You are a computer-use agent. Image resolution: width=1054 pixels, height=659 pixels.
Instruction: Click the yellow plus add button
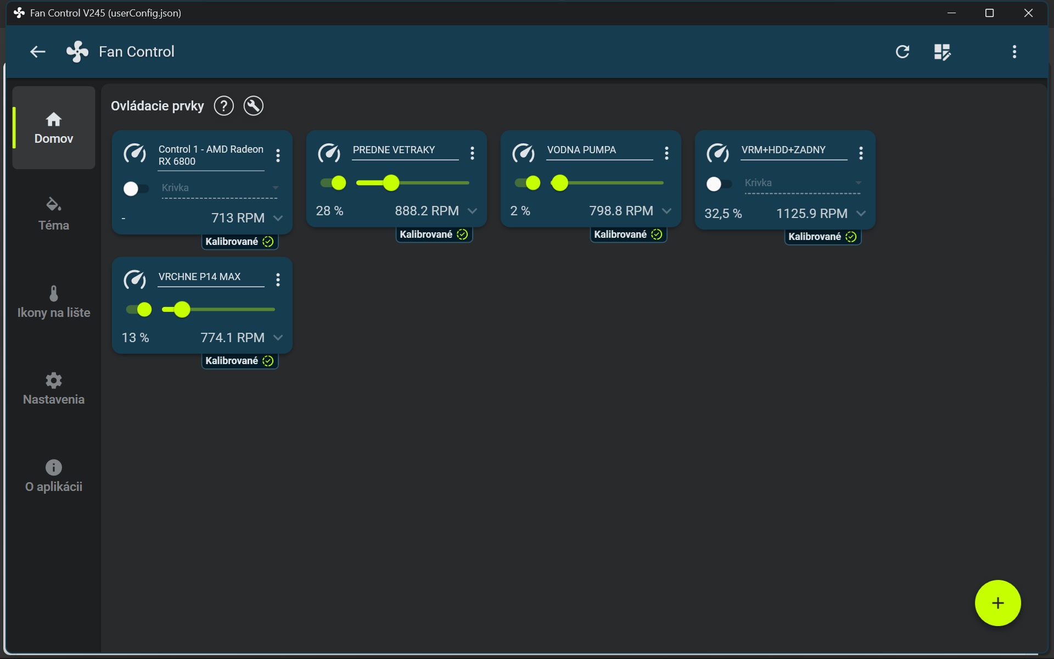pyautogui.click(x=997, y=602)
